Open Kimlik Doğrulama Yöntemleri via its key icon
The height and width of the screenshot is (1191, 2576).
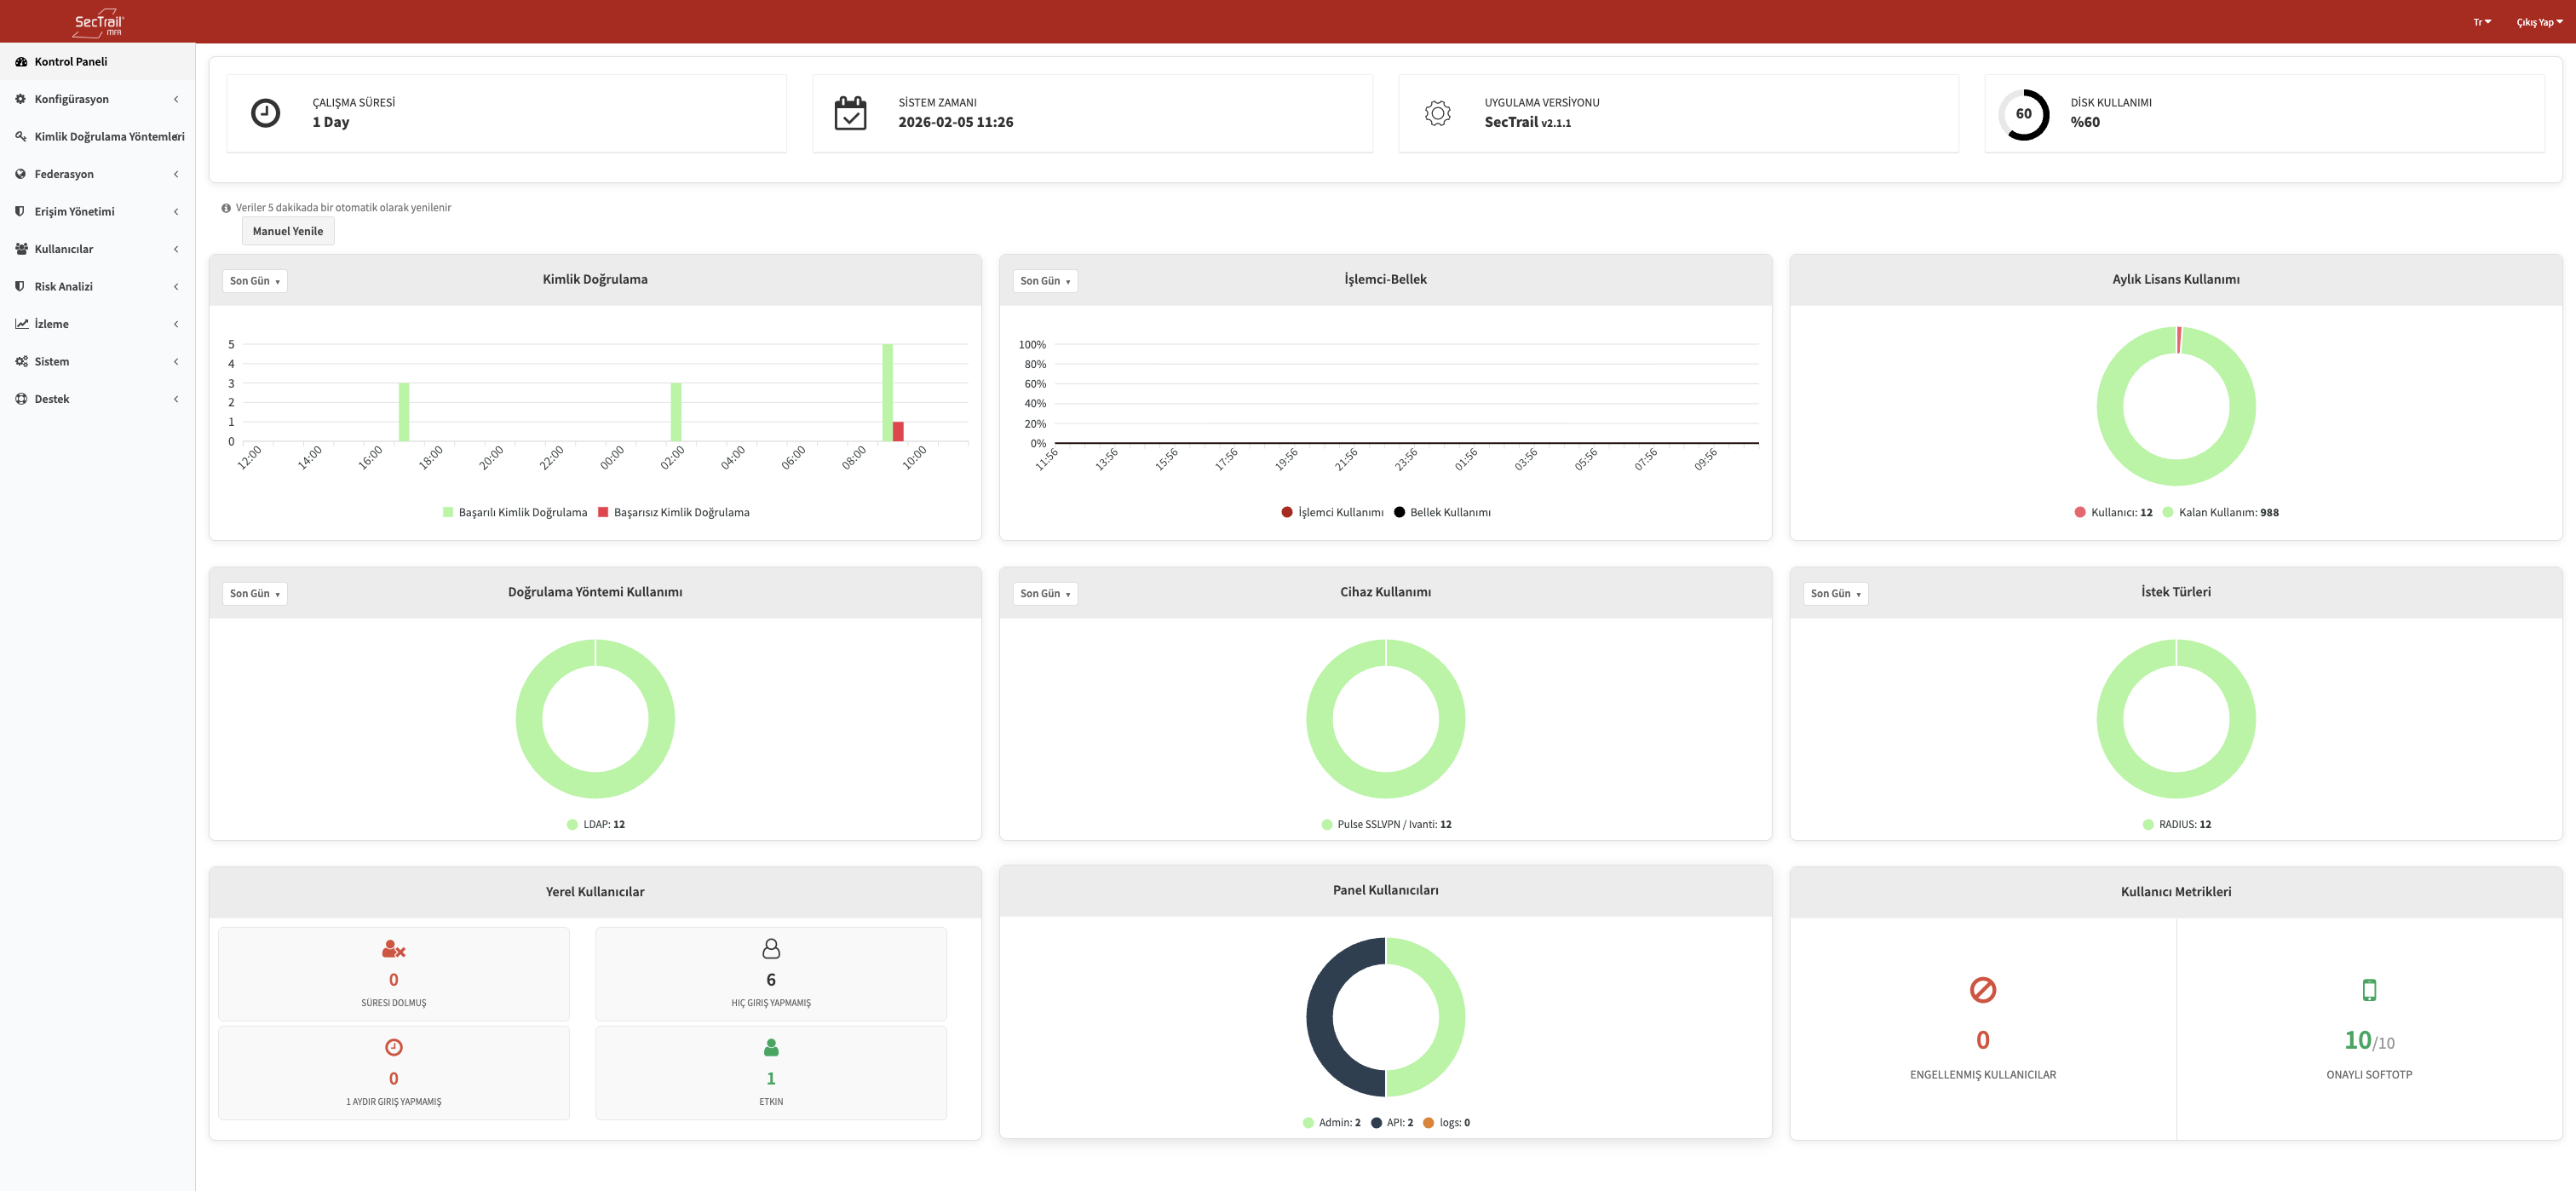pyautogui.click(x=19, y=136)
